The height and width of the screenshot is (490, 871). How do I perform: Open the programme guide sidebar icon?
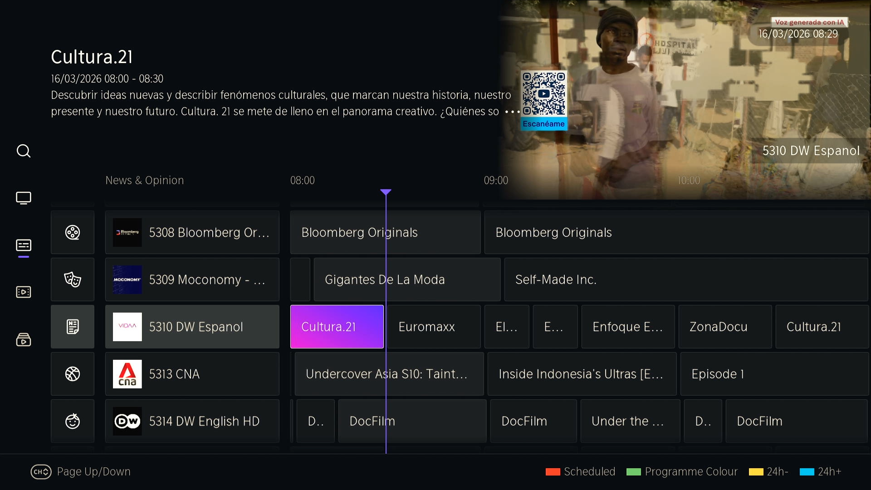pos(24,245)
